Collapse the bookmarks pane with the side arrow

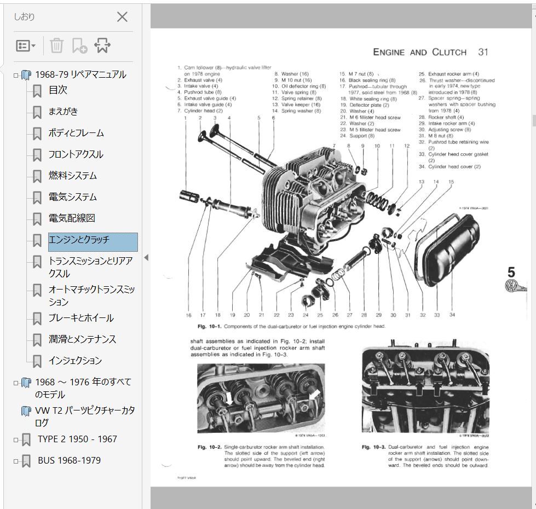146,258
